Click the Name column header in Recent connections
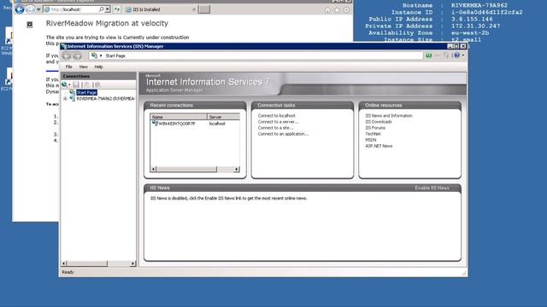 click(179, 117)
